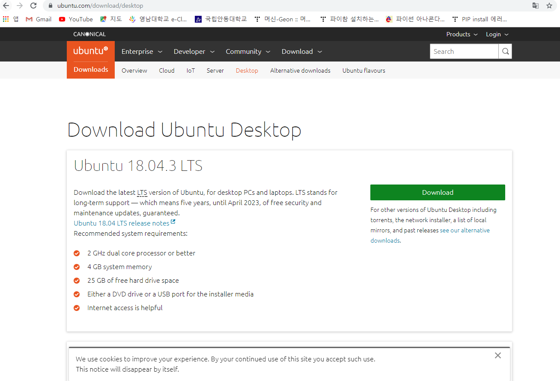Dismiss the cookie notice with X
This screenshot has height=381, width=560.
(497, 355)
